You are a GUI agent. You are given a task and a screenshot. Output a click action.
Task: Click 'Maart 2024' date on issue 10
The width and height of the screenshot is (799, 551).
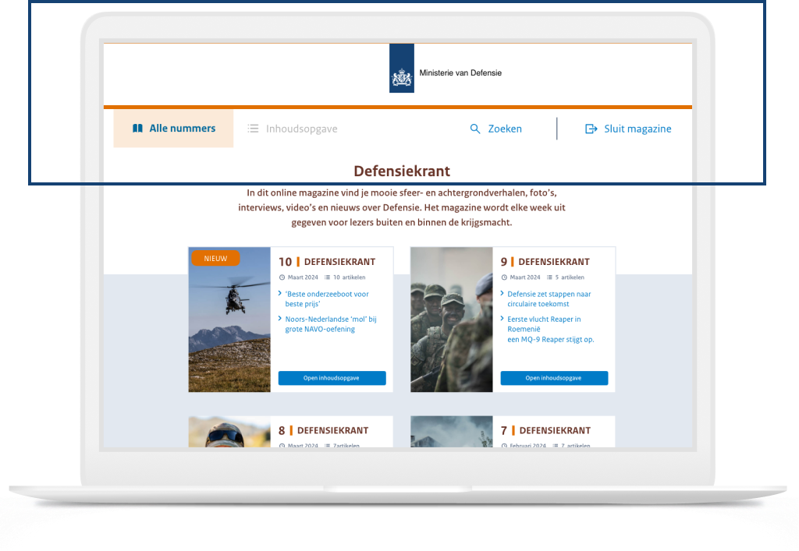303,277
